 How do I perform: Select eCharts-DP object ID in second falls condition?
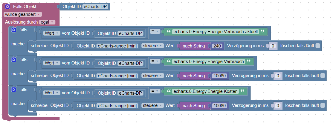[130, 63]
